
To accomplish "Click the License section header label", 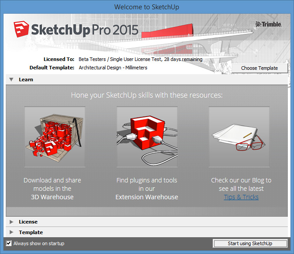I will (28, 222).
